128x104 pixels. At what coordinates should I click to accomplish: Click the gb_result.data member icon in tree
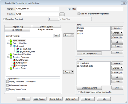[18, 49]
